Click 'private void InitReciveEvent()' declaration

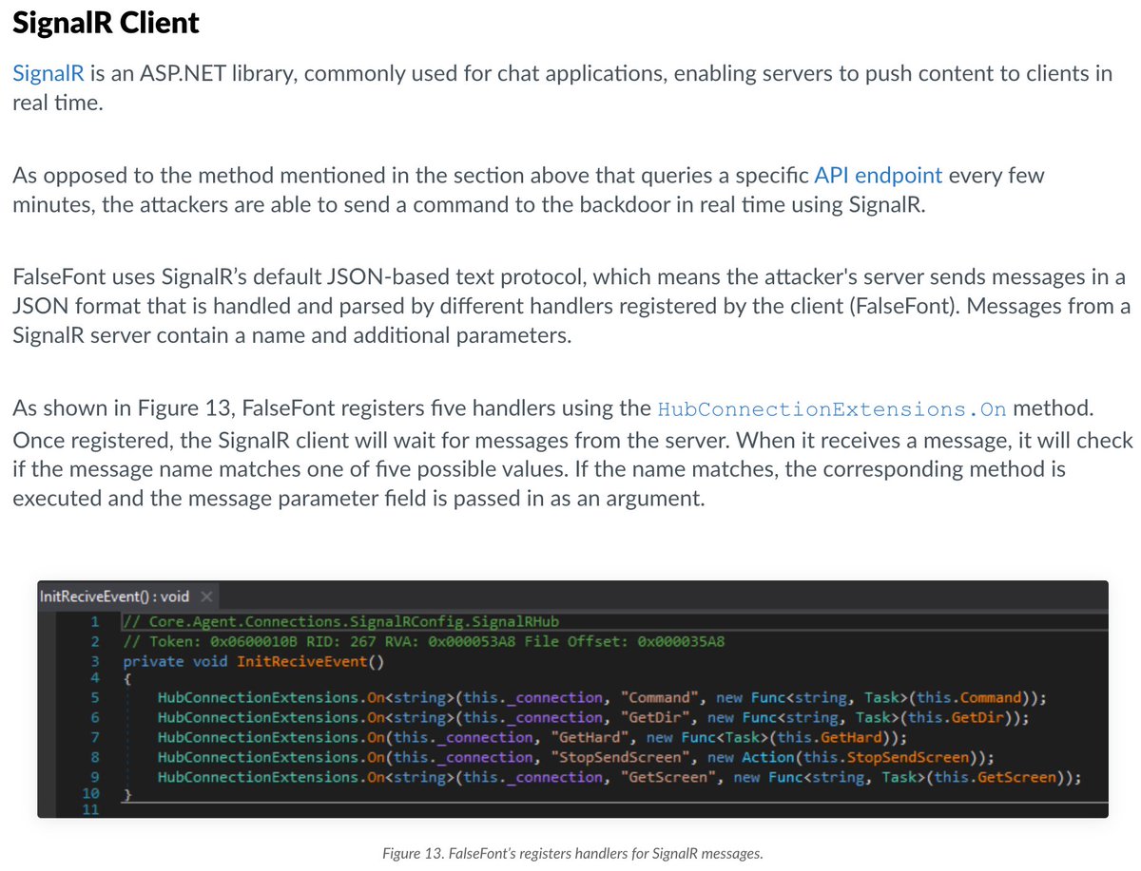(x=252, y=661)
